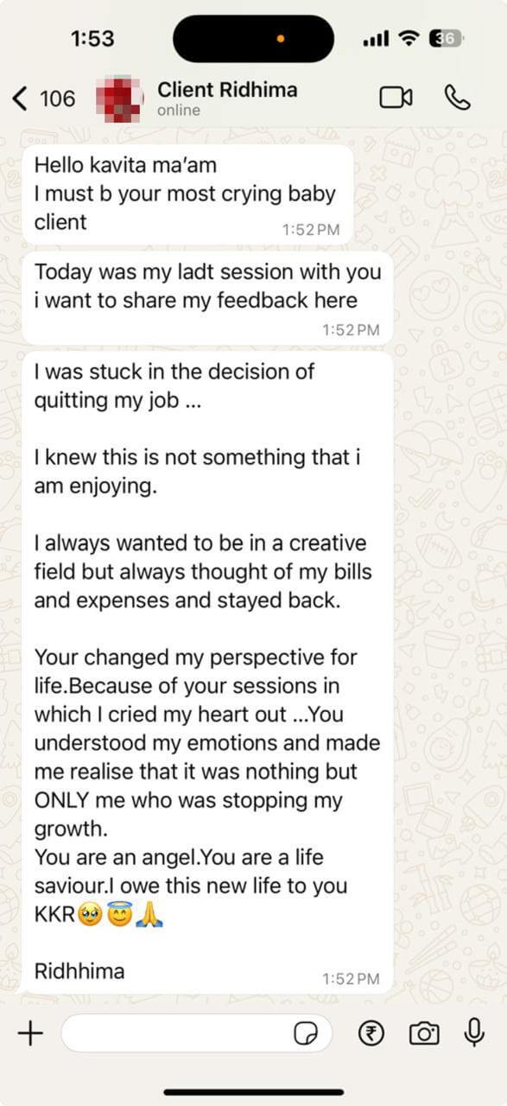The image size is (507, 1106).
Task: Select the long message about quitting job
Action: click(x=207, y=672)
